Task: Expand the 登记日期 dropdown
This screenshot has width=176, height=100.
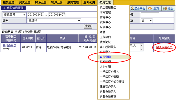Action: tap(14, 15)
